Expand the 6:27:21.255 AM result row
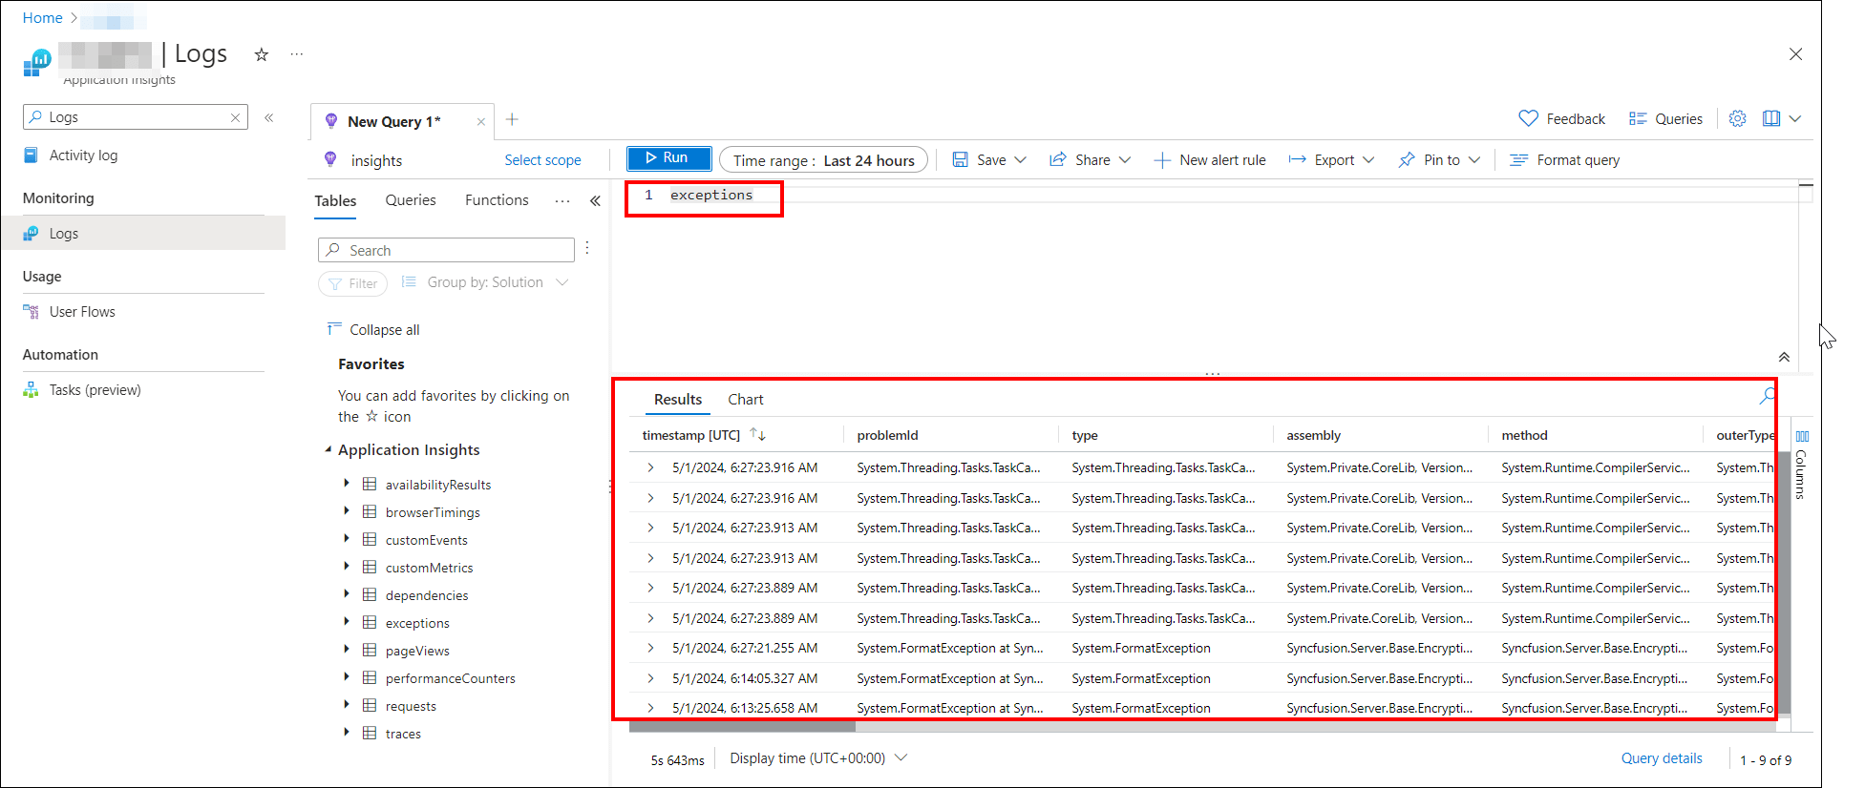 point(650,648)
